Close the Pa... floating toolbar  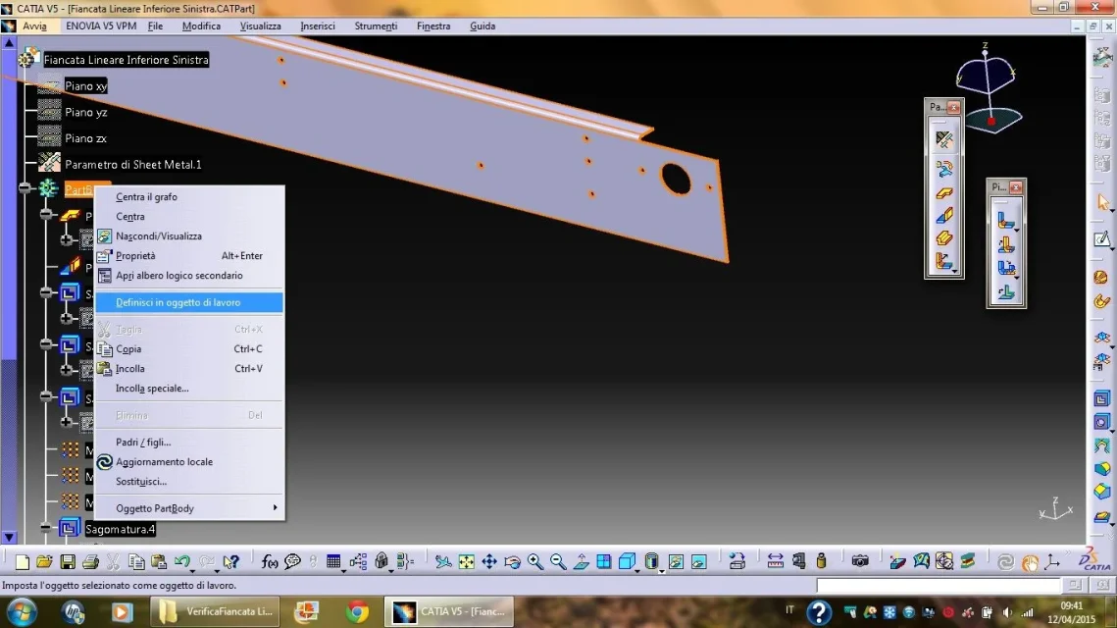point(953,107)
